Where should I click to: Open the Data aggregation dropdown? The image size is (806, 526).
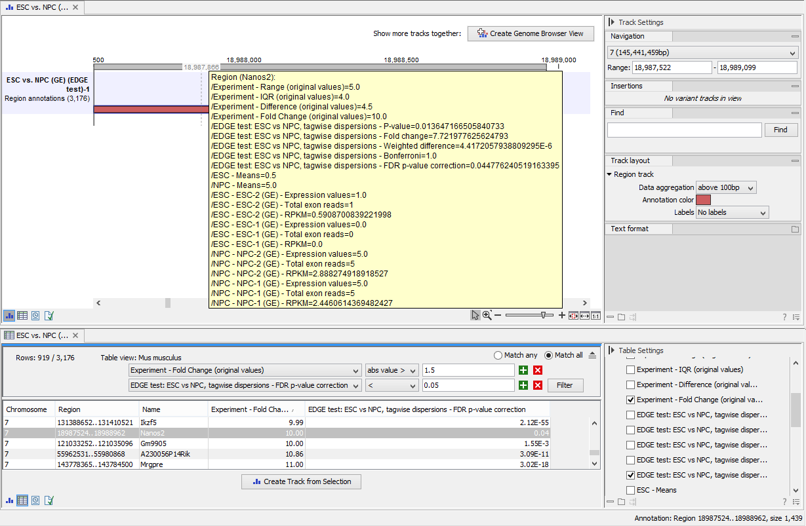pyautogui.click(x=726, y=188)
